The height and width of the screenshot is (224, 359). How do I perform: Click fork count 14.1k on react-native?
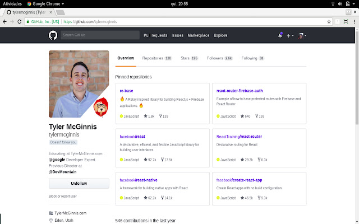click(x=167, y=198)
